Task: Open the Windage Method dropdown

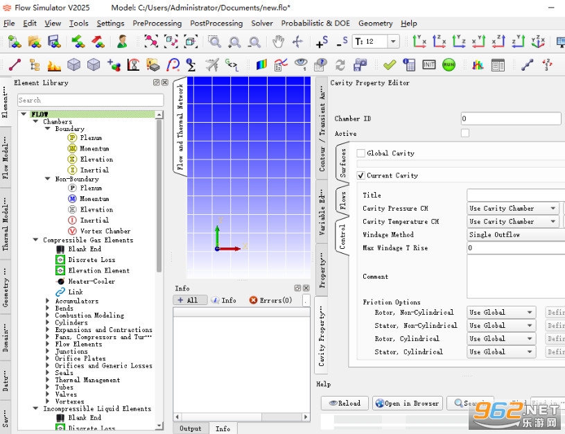Action: [x=516, y=234]
